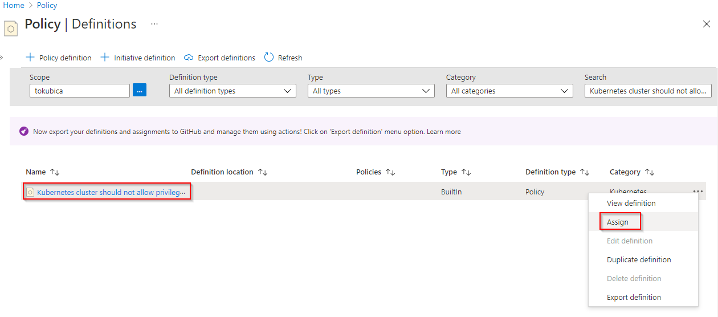
Task: Expand the collapsed left sidebar chevron
Action: [2, 58]
